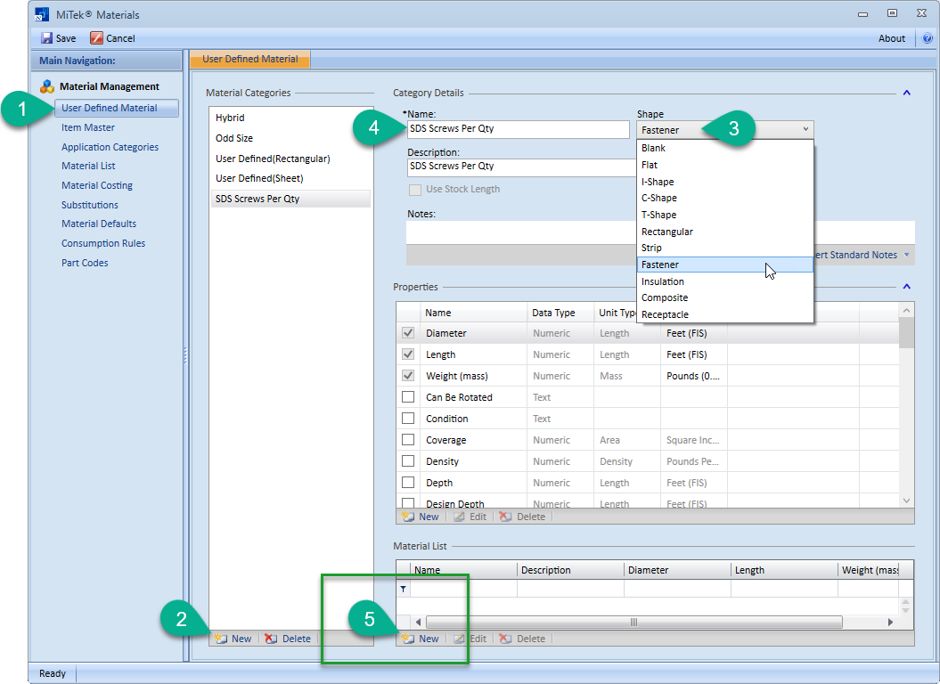Click the MiTek Materials app icon
Image resolution: width=940 pixels, height=684 pixels.
pos(41,14)
